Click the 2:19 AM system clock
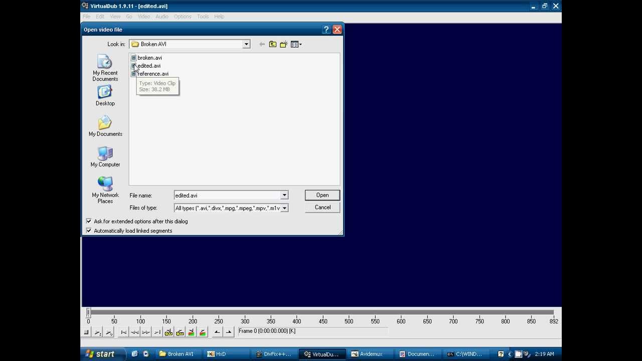The height and width of the screenshot is (361, 642). point(544,354)
